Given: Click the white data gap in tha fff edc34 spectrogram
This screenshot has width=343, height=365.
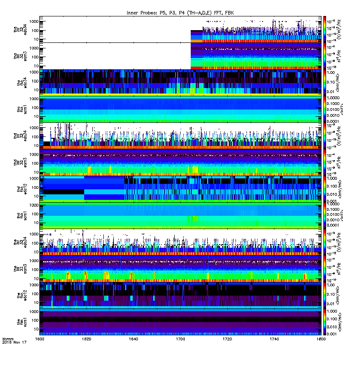Looking at the screenshot, I should [x=115, y=30].
